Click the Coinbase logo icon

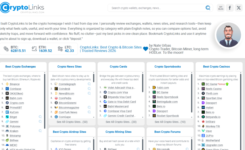point(7,89)
